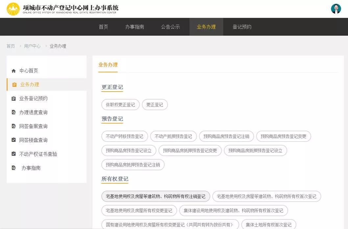The image size is (348, 229).
Task: Select the 业务办理 clipboard icon in sidebar
Action: 14,84
